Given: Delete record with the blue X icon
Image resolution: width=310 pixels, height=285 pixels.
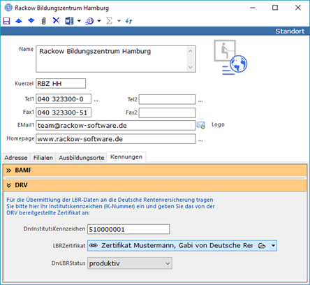Looking at the screenshot, I should point(56,21).
